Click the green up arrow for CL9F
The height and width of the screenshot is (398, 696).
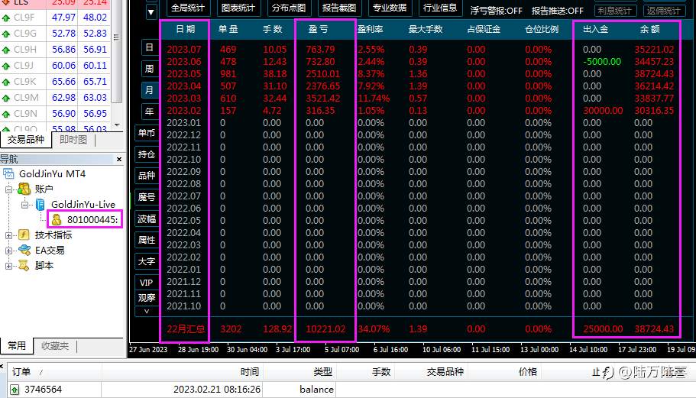6,18
